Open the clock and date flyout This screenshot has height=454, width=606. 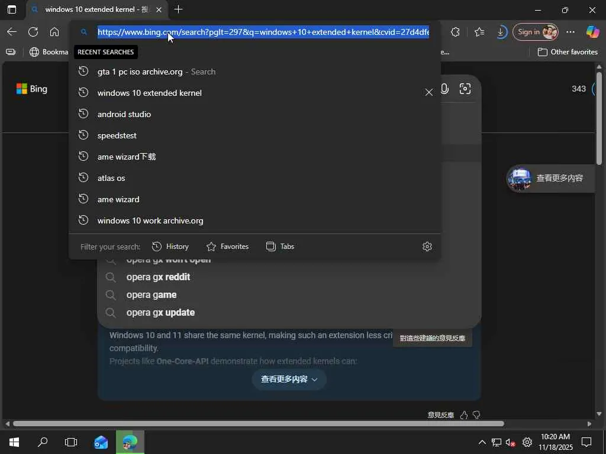(555, 442)
